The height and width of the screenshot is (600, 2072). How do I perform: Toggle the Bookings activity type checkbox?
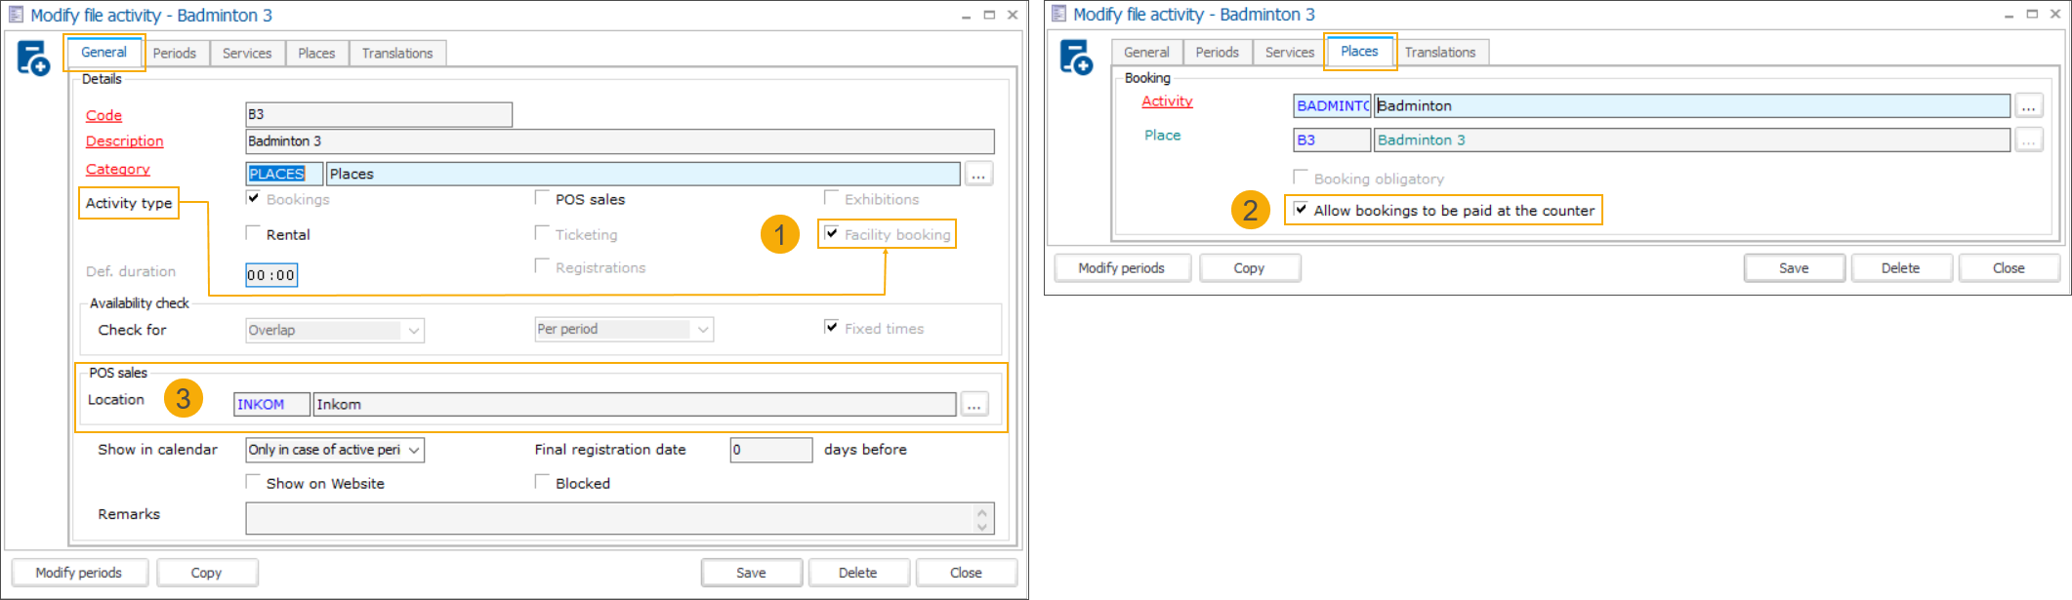coord(253,198)
